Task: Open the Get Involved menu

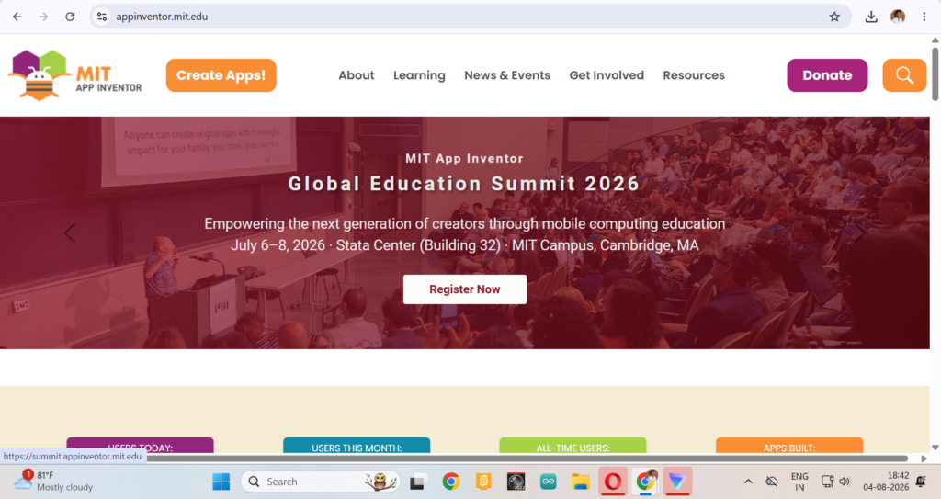Action: (x=607, y=75)
